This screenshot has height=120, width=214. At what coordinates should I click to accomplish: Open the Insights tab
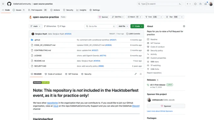tap(81, 10)
